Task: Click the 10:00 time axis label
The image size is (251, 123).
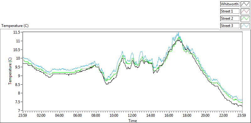Action: pyautogui.click(x=114, y=115)
